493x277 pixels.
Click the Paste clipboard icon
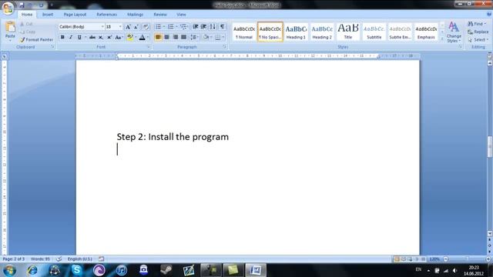(10, 28)
